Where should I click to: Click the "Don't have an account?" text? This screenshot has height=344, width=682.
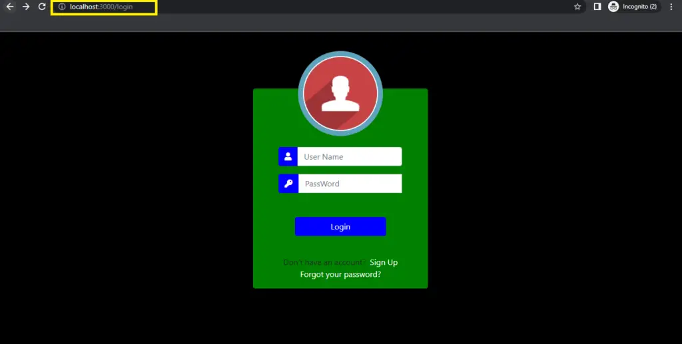pos(324,262)
